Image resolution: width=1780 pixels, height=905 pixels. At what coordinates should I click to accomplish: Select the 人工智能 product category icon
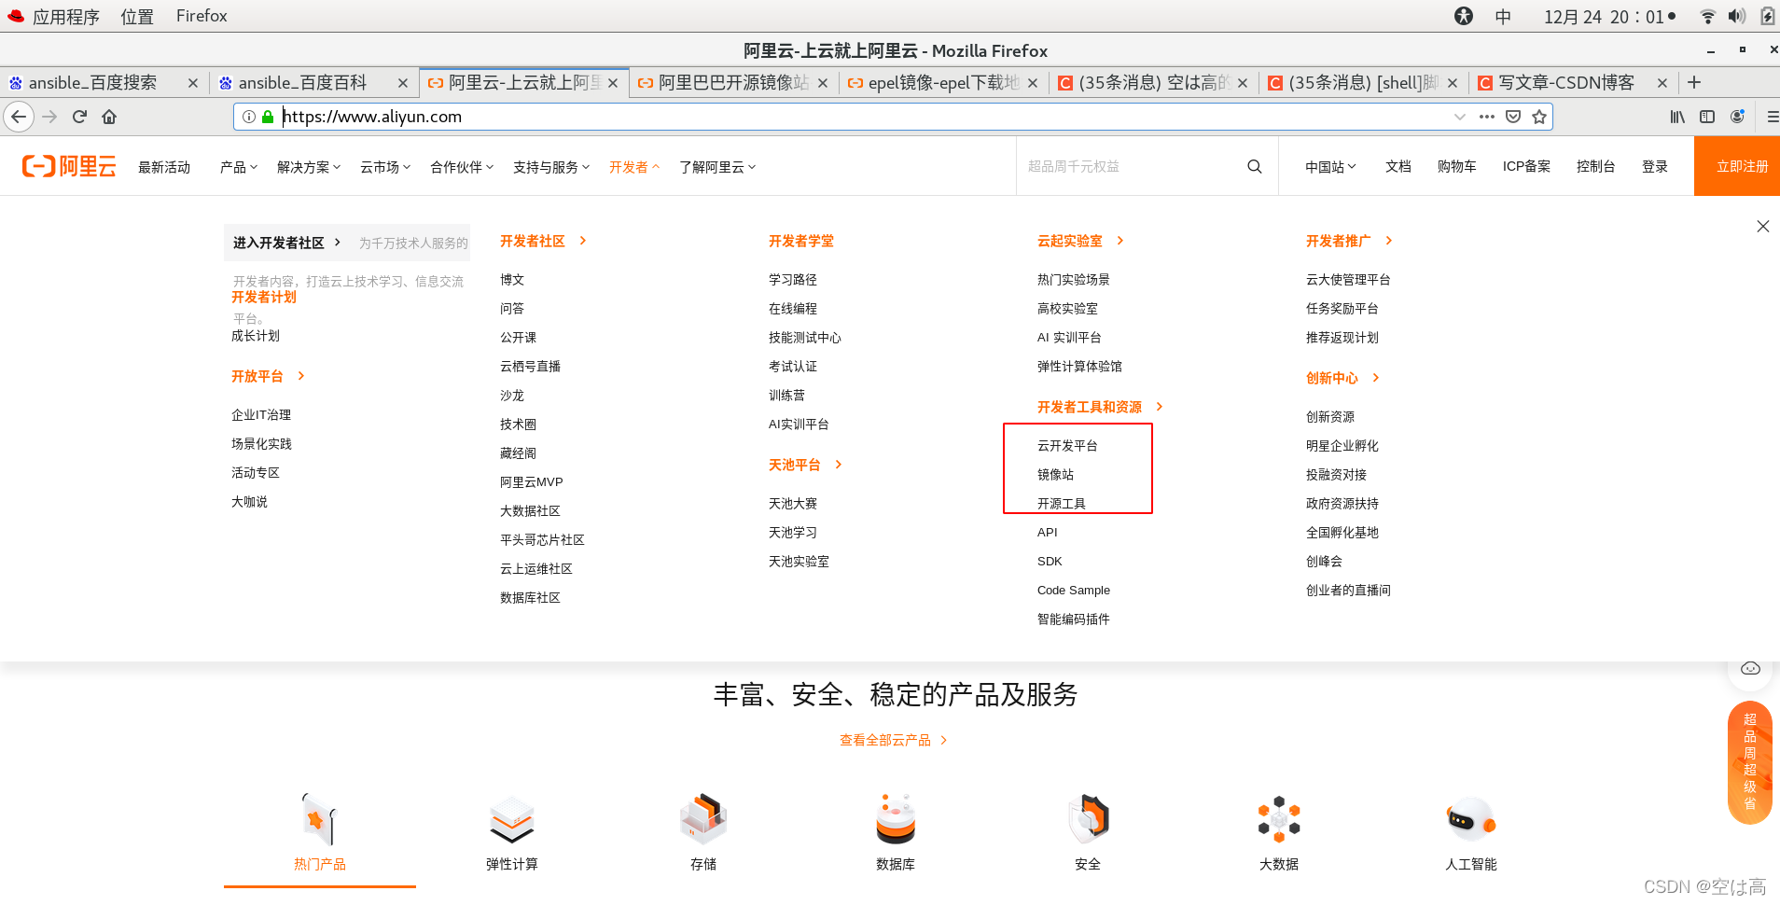point(1471,820)
